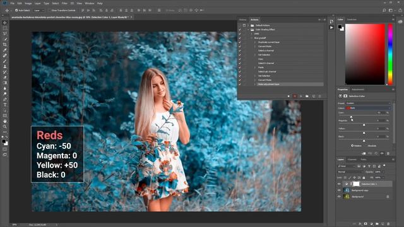
Task: Switch to the History tab
Action: tap(242, 20)
